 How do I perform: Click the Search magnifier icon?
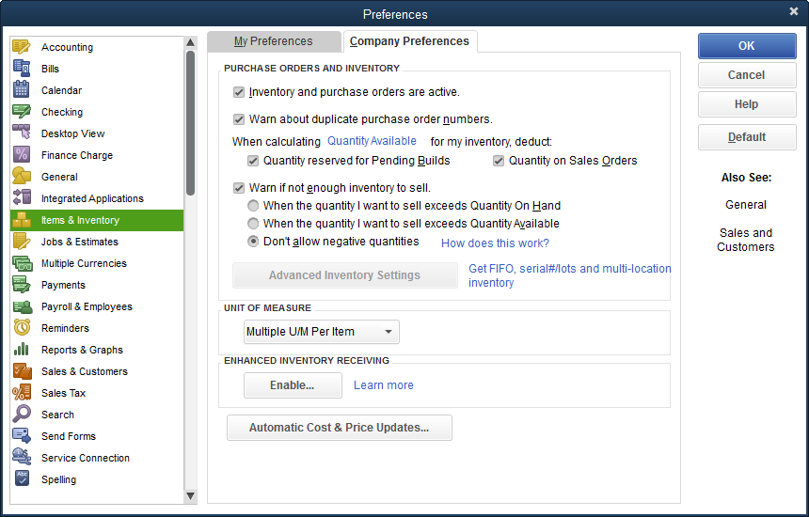pos(22,415)
